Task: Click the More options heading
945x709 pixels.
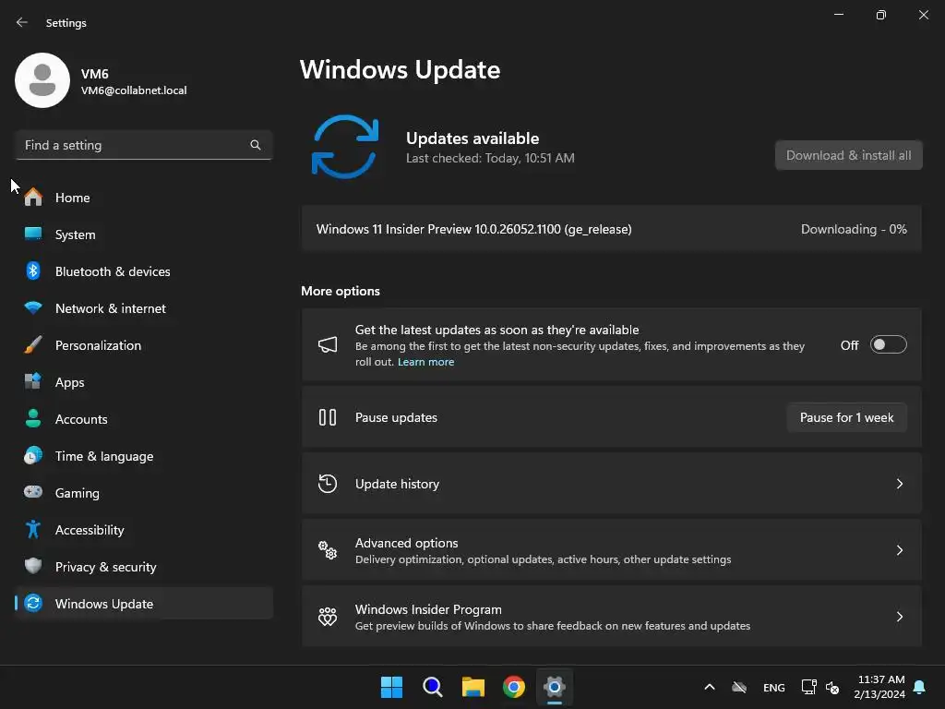Action: [x=341, y=291]
